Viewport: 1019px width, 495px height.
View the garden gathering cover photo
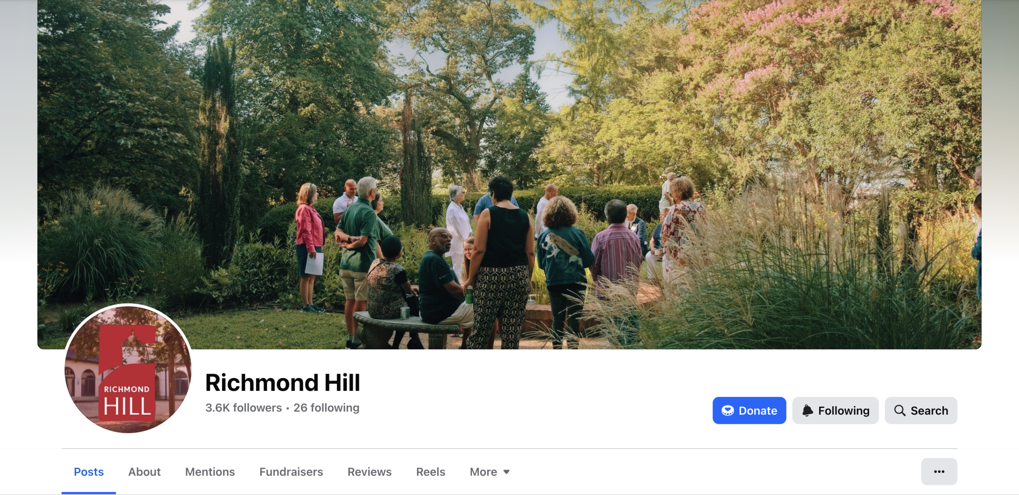[x=509, y=175]
